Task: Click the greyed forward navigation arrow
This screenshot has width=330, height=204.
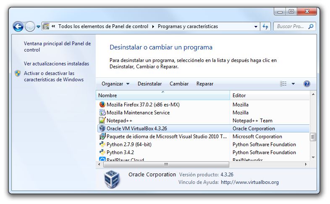Action: tap(30, 26)
